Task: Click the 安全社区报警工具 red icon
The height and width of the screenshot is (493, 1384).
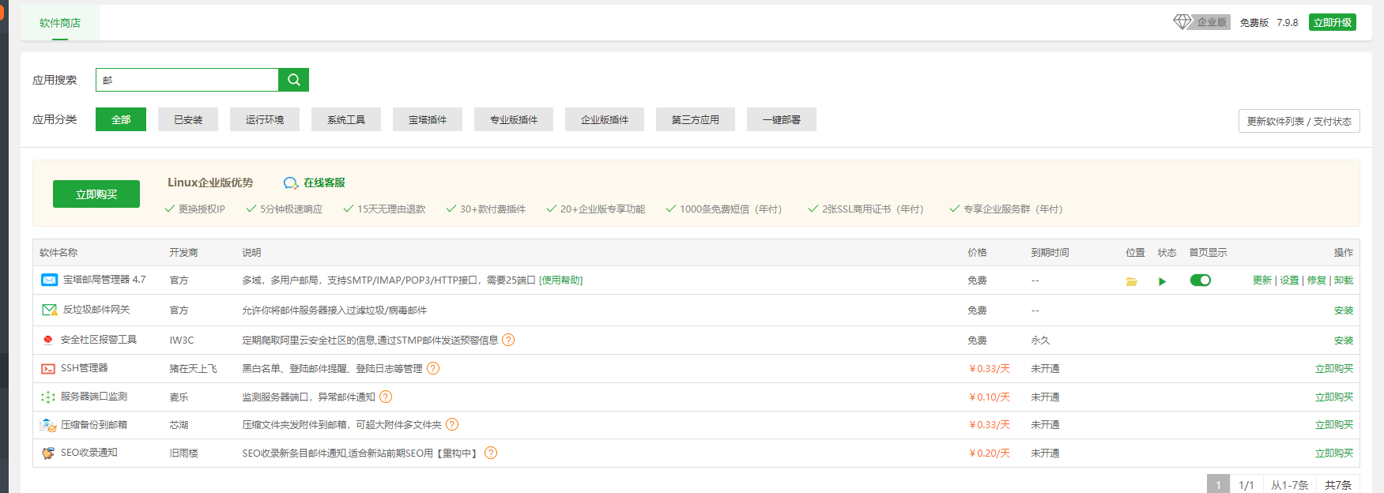Action: (x=48, y=340)
